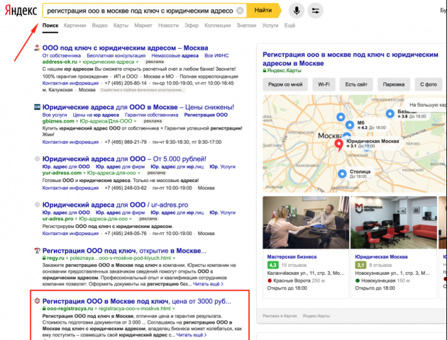This screenshot has width=447, height=340.
Task: Toggle the Есть сайт filter
Action: (x=356, y=84)
